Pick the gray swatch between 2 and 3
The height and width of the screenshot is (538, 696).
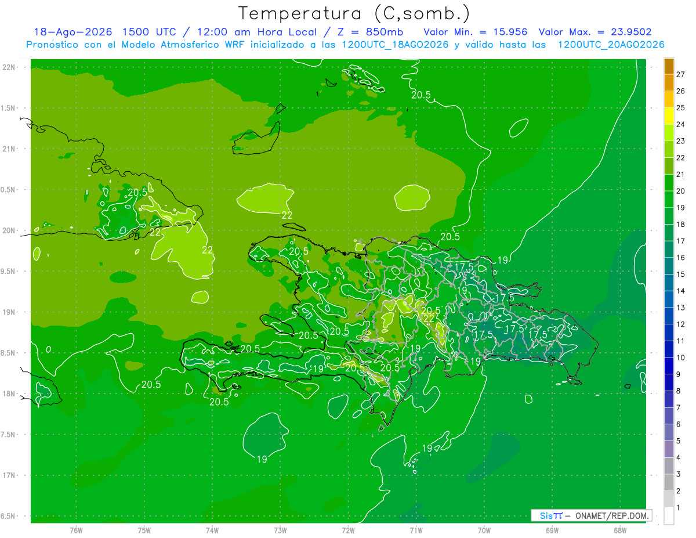pos(669,482)
